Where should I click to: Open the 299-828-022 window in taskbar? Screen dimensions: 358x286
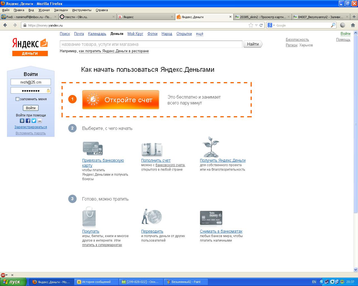click(x=141, y=282)
